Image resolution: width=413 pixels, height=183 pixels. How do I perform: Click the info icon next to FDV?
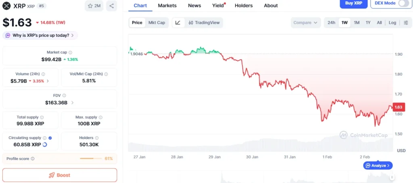[x=64, y=96]
